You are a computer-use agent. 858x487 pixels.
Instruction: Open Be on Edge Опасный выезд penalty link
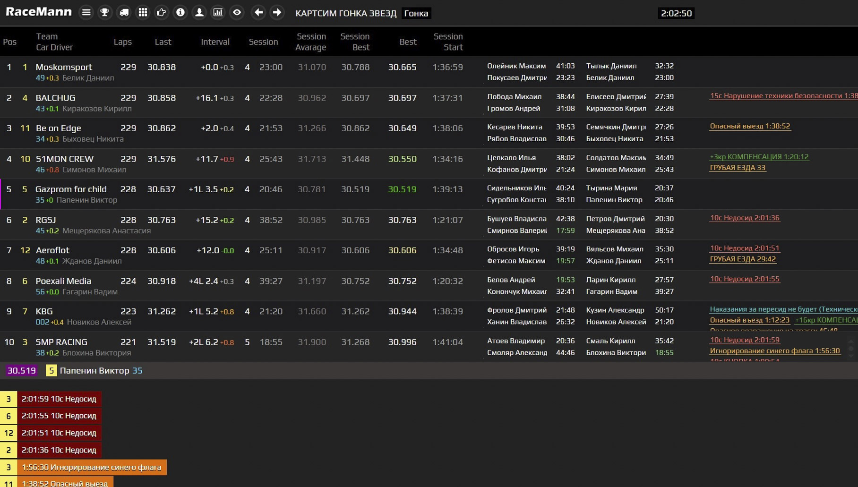(x=750, y=126)
